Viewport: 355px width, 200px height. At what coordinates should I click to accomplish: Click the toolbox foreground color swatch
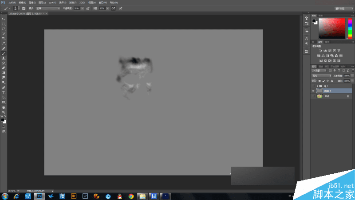pos(3,120)
